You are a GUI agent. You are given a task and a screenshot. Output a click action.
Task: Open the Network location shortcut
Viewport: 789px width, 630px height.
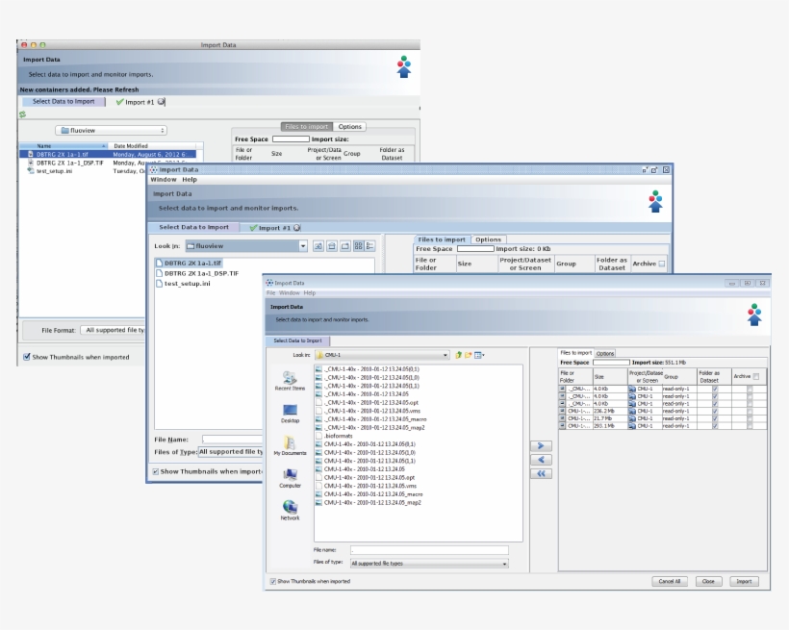pyautogui.click(x=290, y=509)
